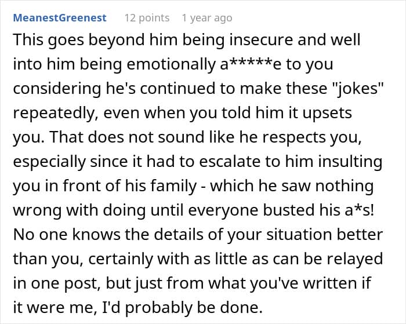Click the word "insecure" in the comment
The width and height of the screenshot is (406, 324).
click(x=254, y=41)
